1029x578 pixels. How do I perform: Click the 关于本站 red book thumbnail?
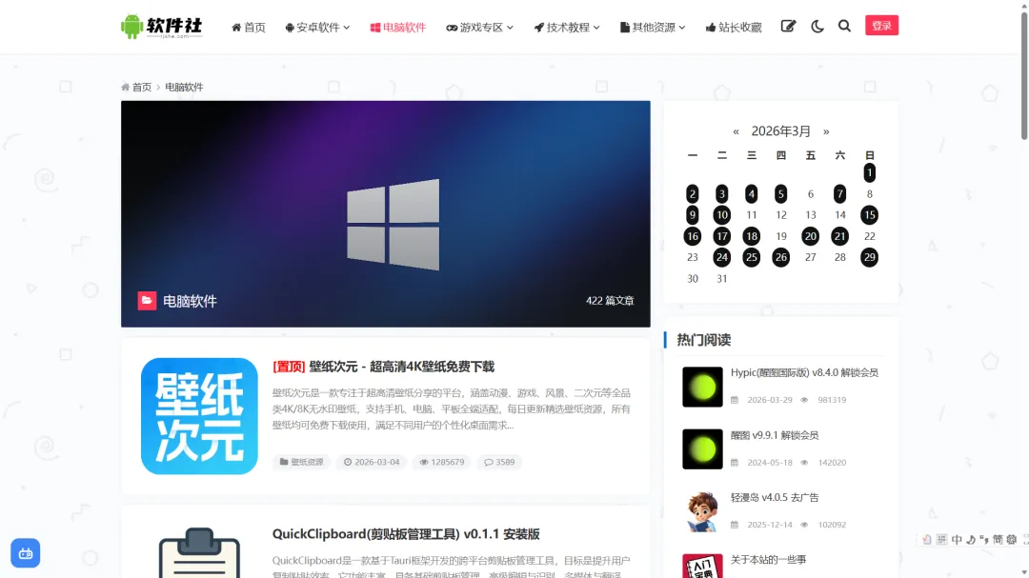(702, 566)
